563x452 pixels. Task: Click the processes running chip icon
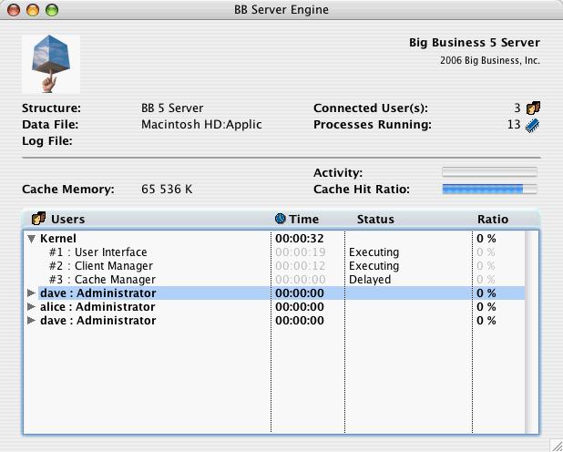(532, 125)
